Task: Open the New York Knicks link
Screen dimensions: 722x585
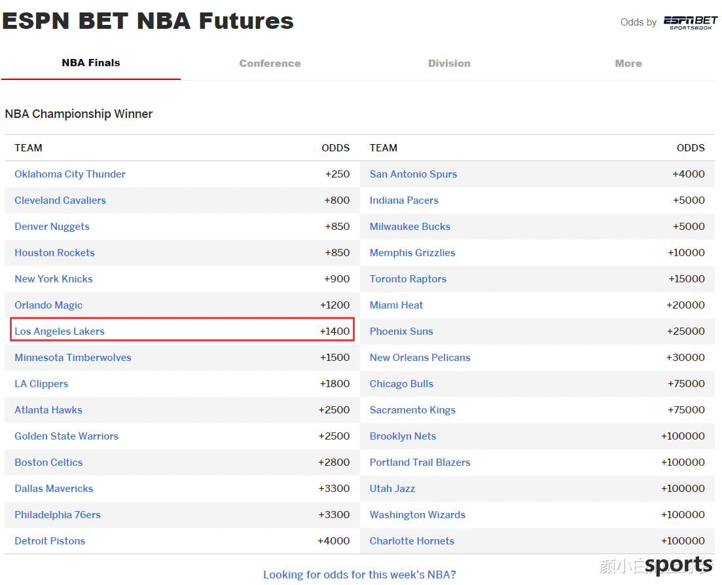Action: click(54, 279)
